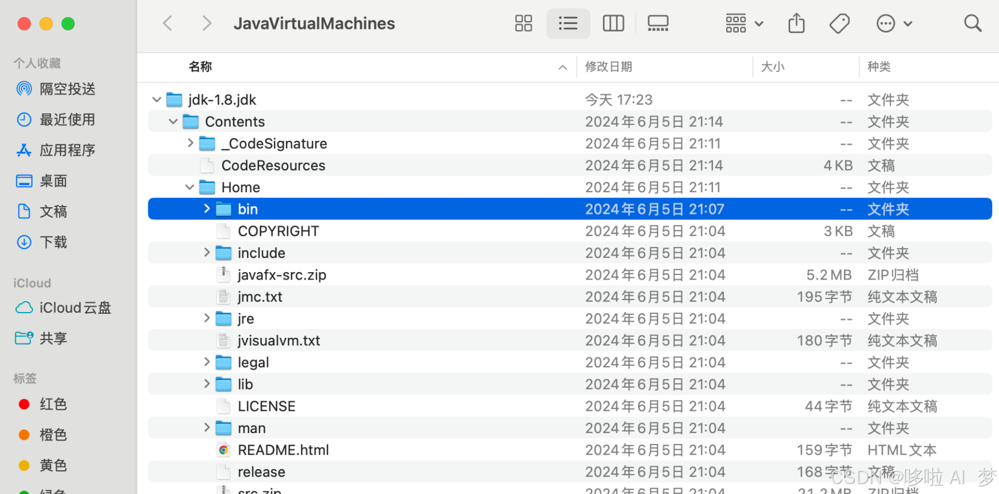Screen dimensions: 999x494
Task: Select the lib folder icon
Action: 223,384
